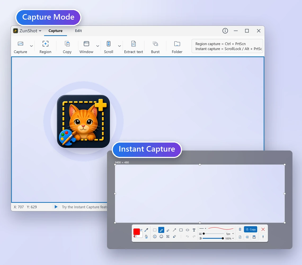Image resolution: width=302 pixels, height=265 pixels.
Task: Select the Region capture tool
Action: [46, 47]
